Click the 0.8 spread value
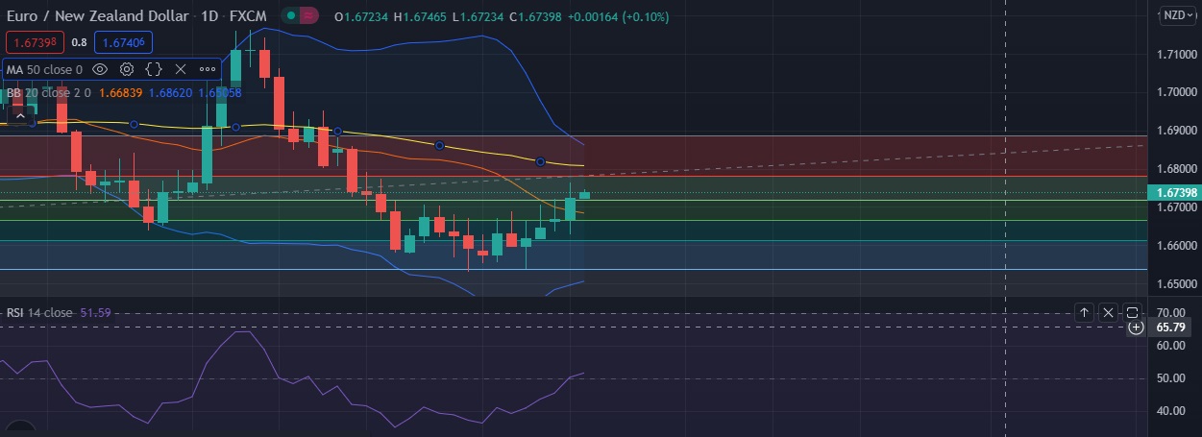The image size is (1202, 437). tap(79, 42)
